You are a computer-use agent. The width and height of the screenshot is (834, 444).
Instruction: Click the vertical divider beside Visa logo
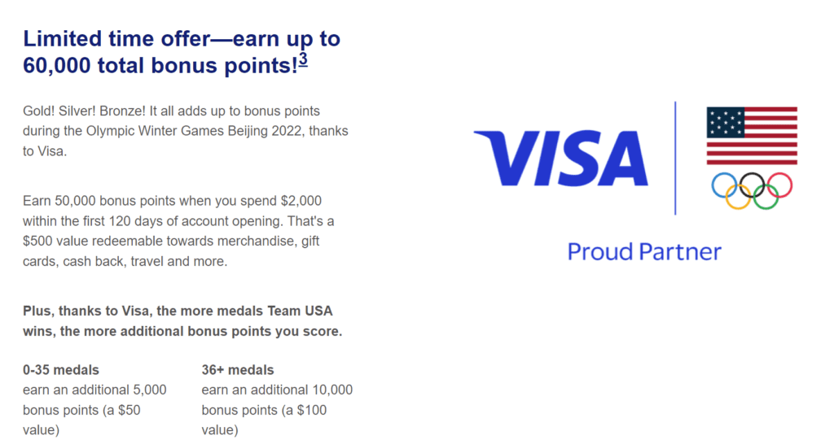click(675, 159)
